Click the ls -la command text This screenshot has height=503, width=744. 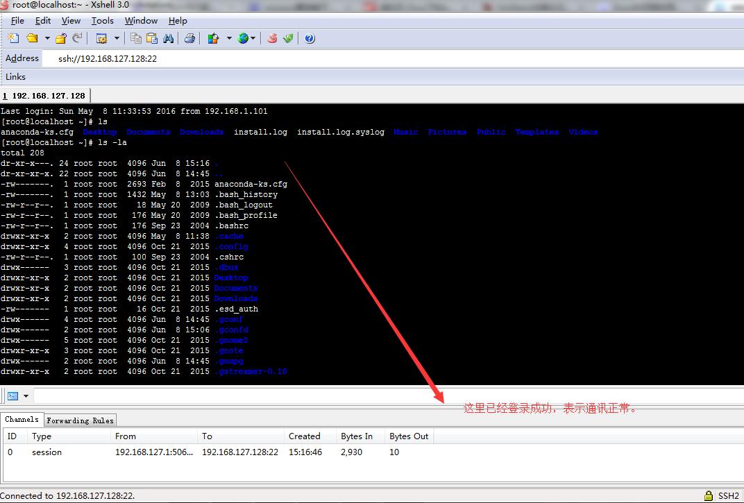[112, 142]
